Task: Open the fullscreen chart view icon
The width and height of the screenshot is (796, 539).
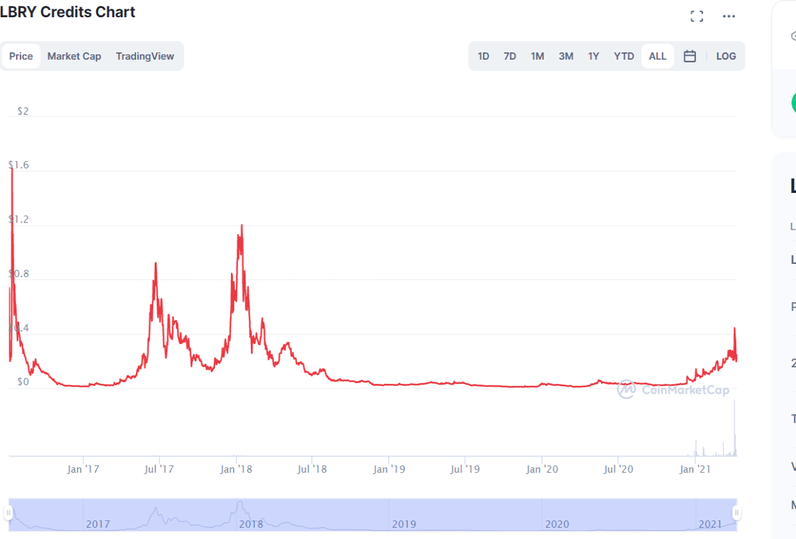Action: click(696, 16)
